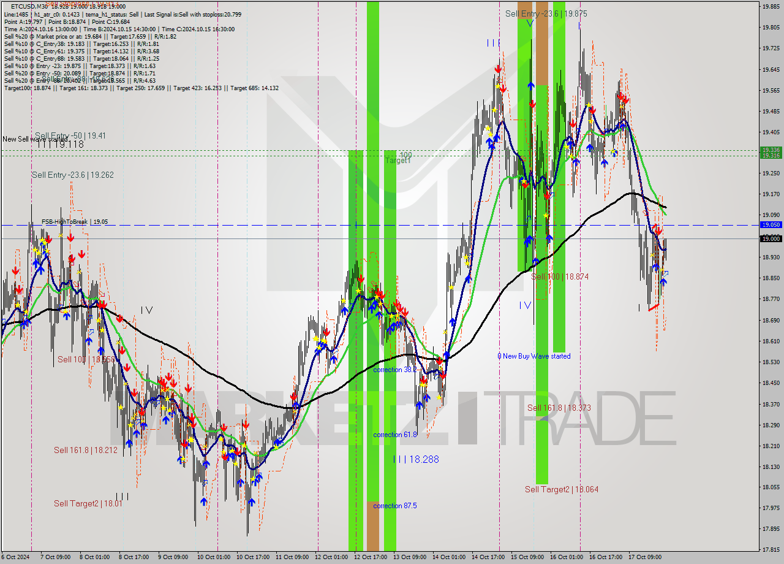Click the 19.885 price axis label

(x=771, y=7)
